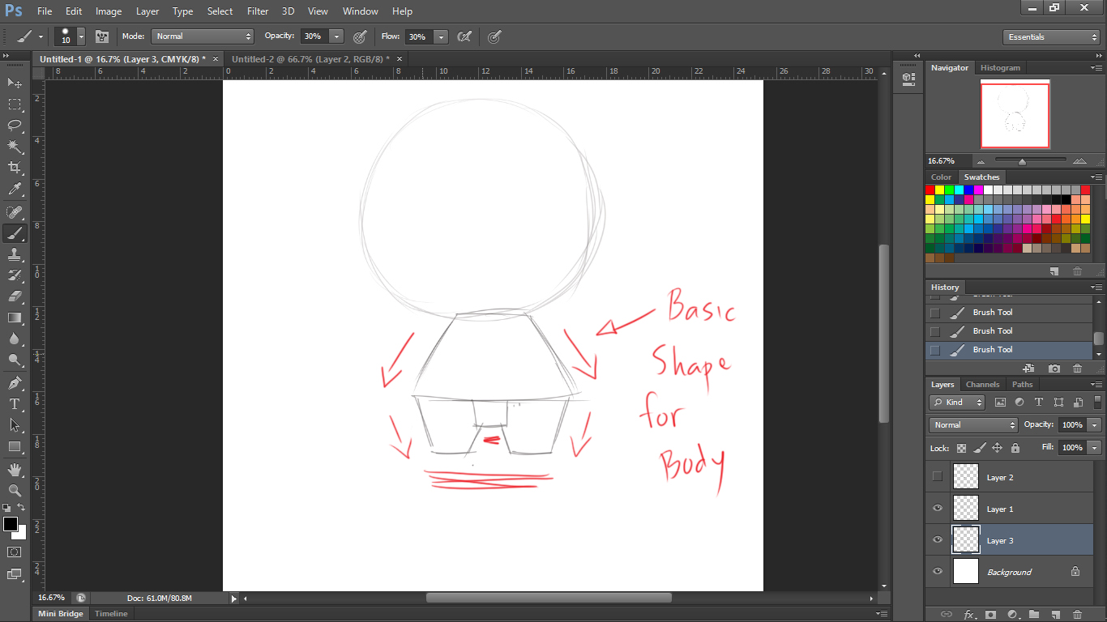Toggle visibility of the Background layer
Image resolution: width=1107 pixels, height=622 pixels.
(x=937, y=571)
